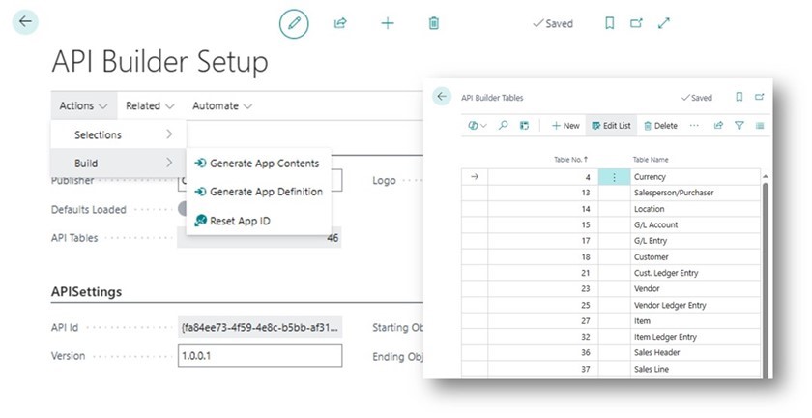Open view options dropdown in Tables toolbar

click(478, 126)
